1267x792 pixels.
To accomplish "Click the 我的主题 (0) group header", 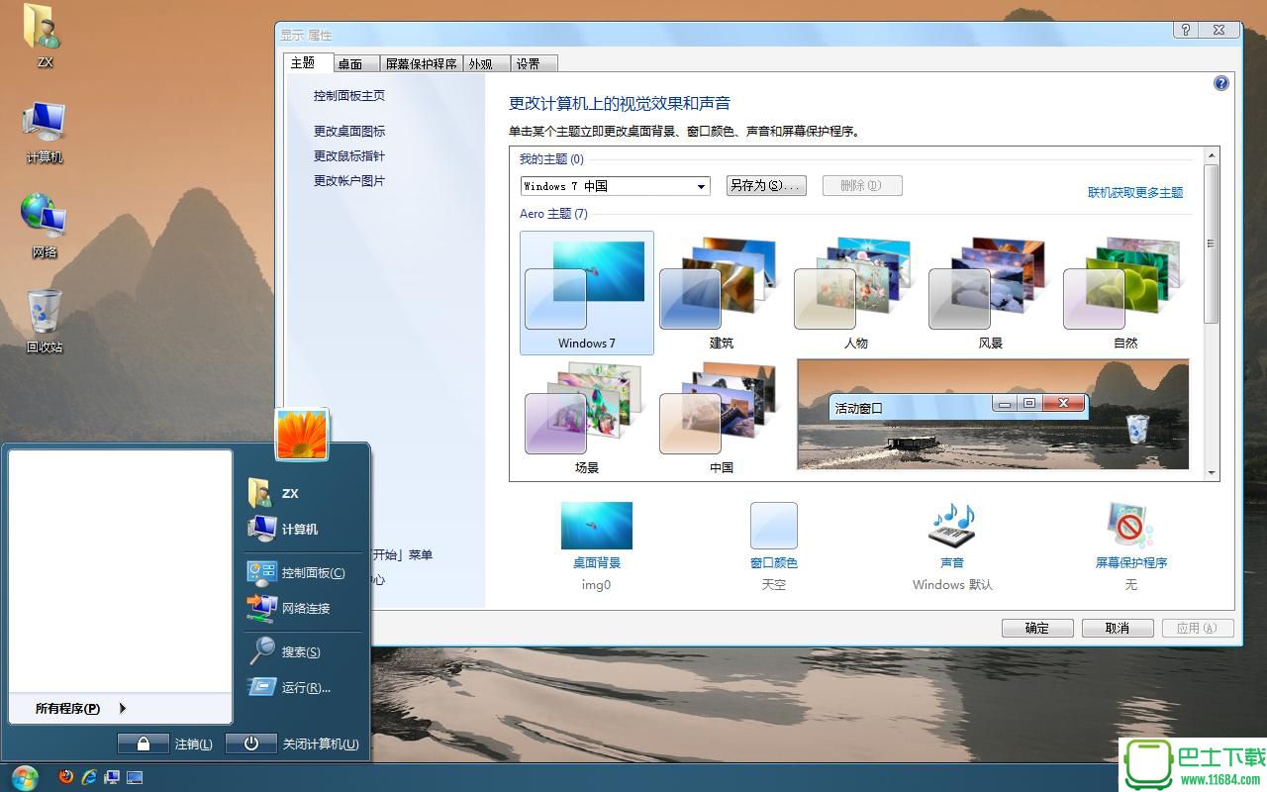I will point(551,159).
